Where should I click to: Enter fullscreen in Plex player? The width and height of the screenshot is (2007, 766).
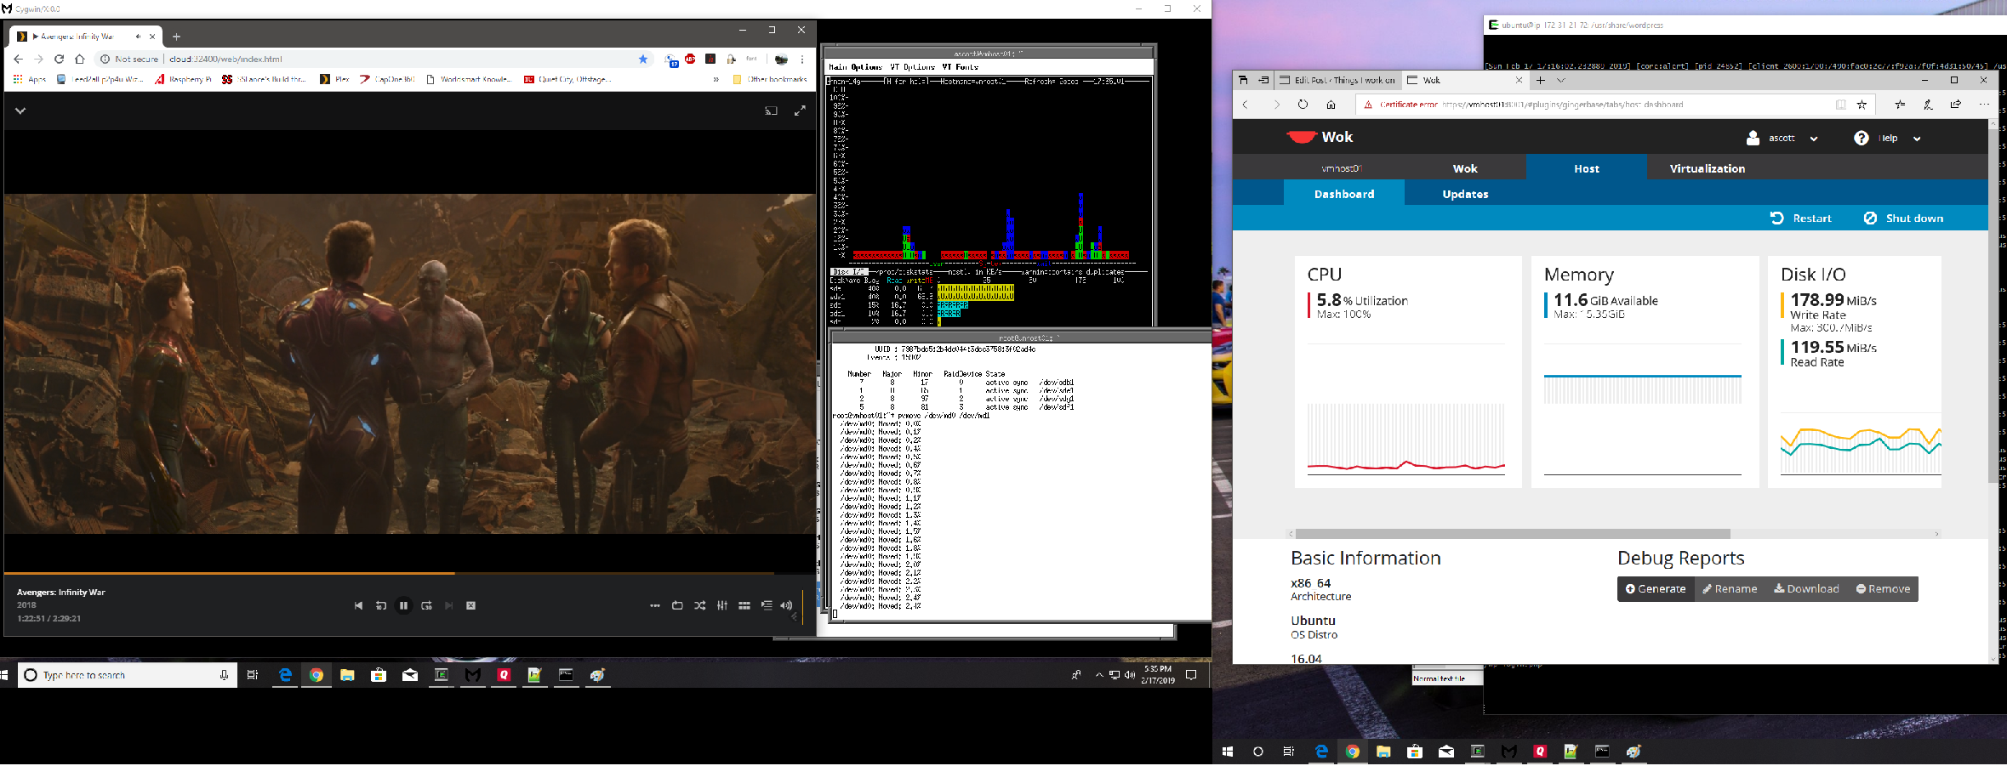(800, 111)
